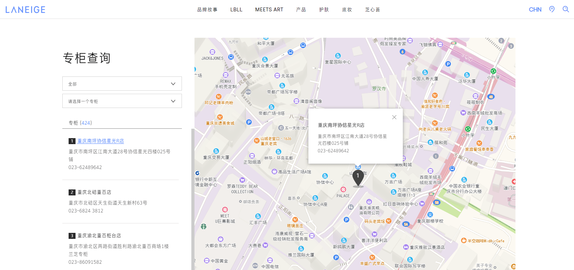Click the 重庆鼓楼学校 school icon
Viewport: 574px width, 270px height.
coord(430,215)
